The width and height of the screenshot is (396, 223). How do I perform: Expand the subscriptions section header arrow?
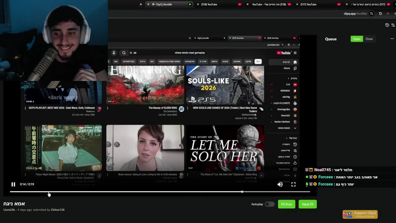[288, 78]
